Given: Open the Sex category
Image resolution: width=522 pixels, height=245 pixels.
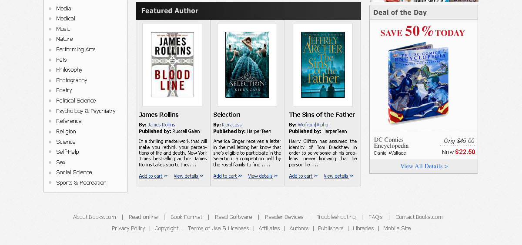Looking at the screenshot, I should (x=61, y=162).
